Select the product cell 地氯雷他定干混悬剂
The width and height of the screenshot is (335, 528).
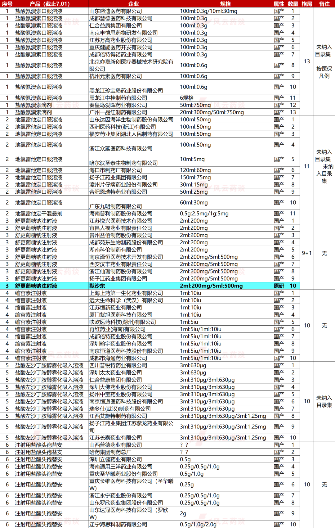51,214
